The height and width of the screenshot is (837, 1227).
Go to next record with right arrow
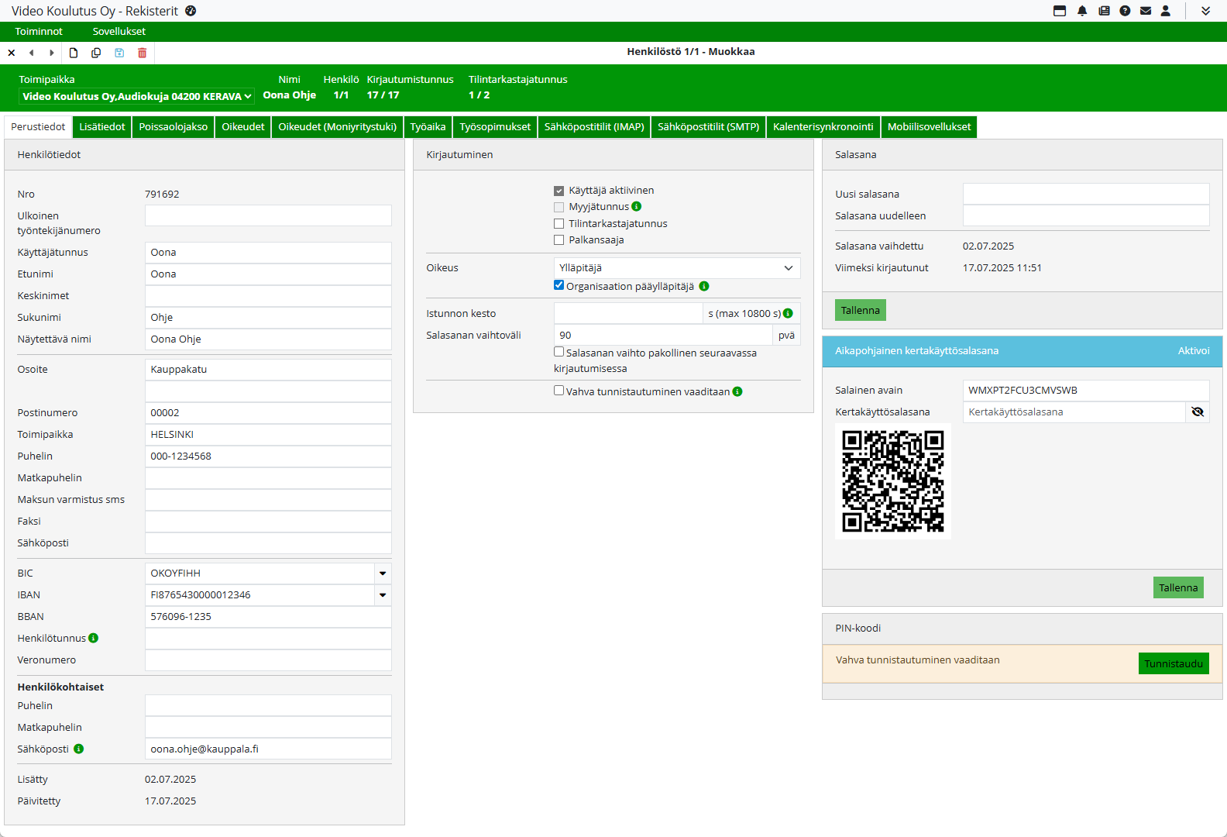(52, 53)
